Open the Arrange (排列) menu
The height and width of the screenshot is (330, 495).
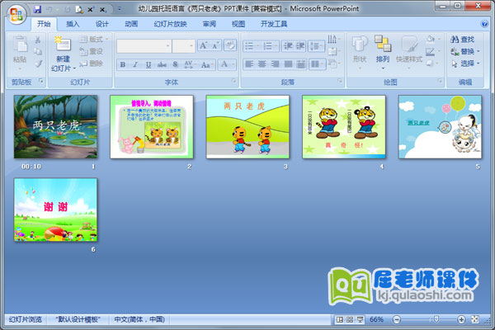pyautogui.click(x=383, y=52)
